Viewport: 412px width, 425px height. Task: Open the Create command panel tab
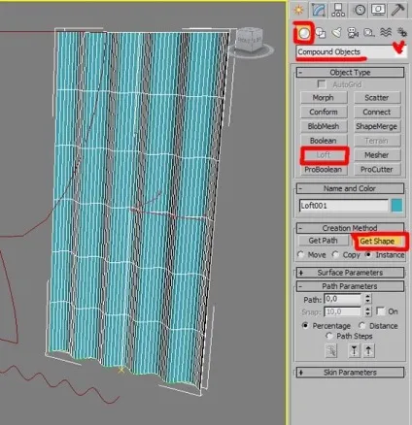pyautogui.click(x=298, y=10)
